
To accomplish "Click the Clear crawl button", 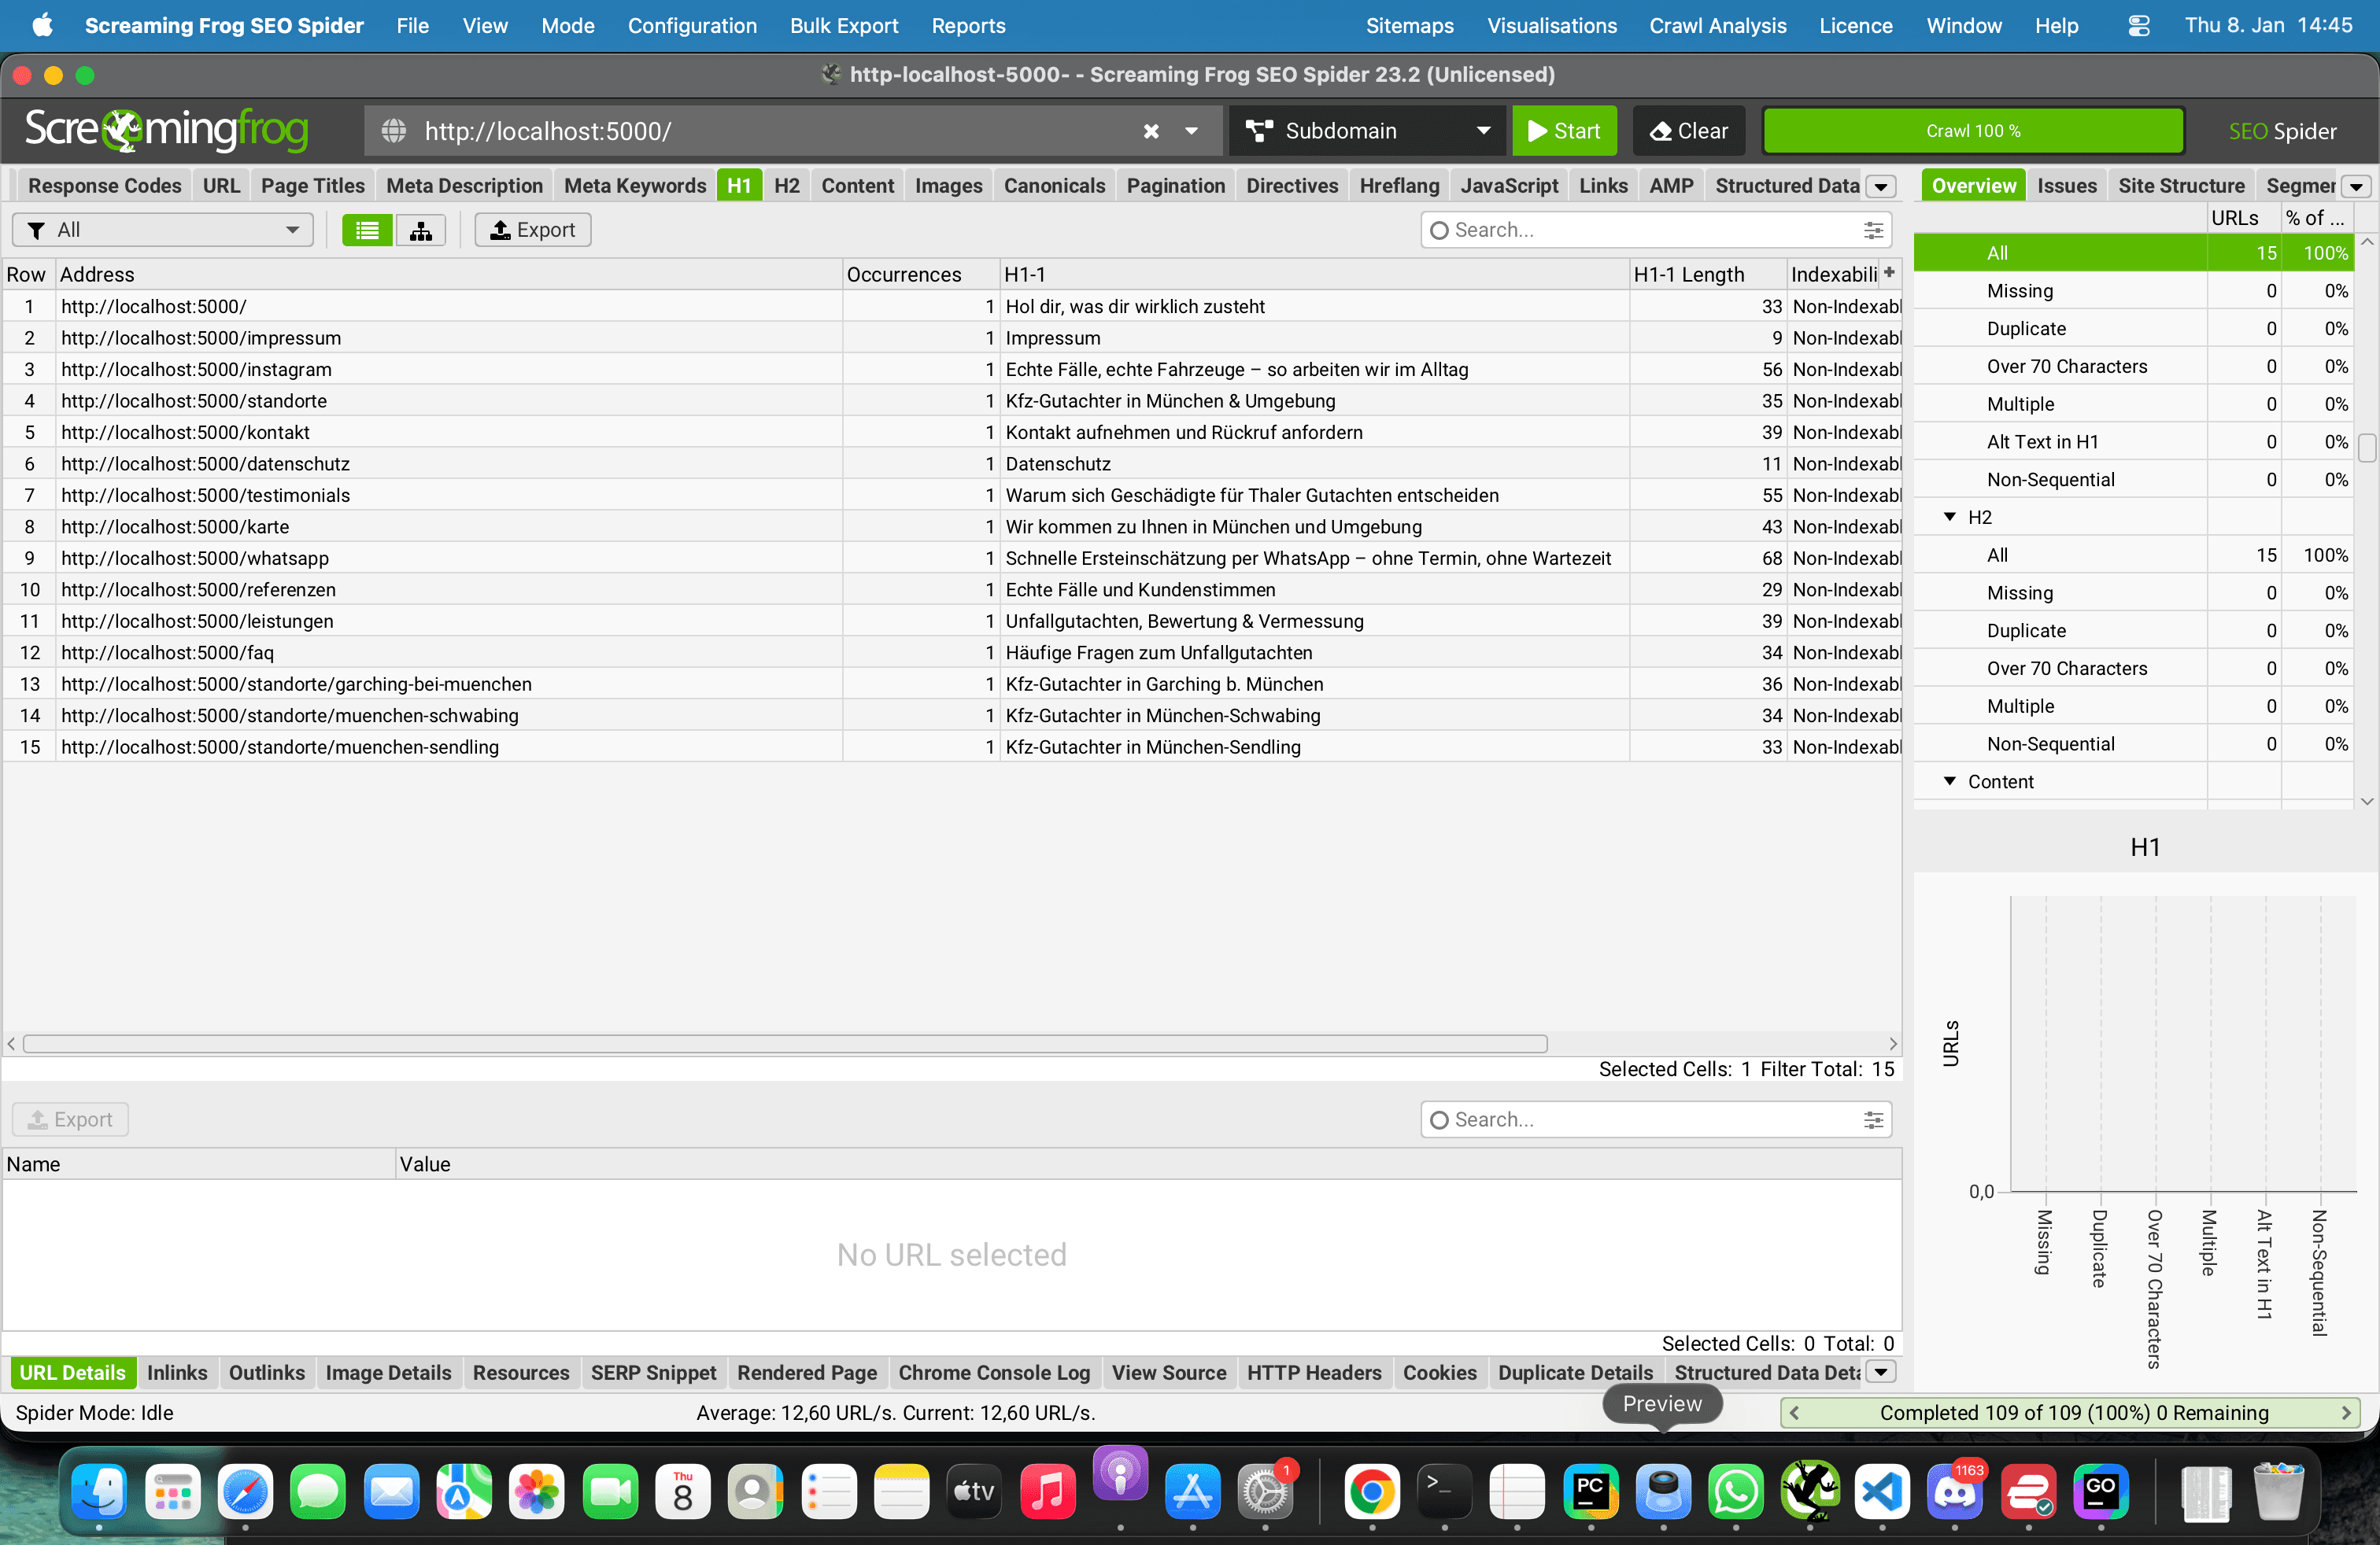I will (x=1688, y=131).
